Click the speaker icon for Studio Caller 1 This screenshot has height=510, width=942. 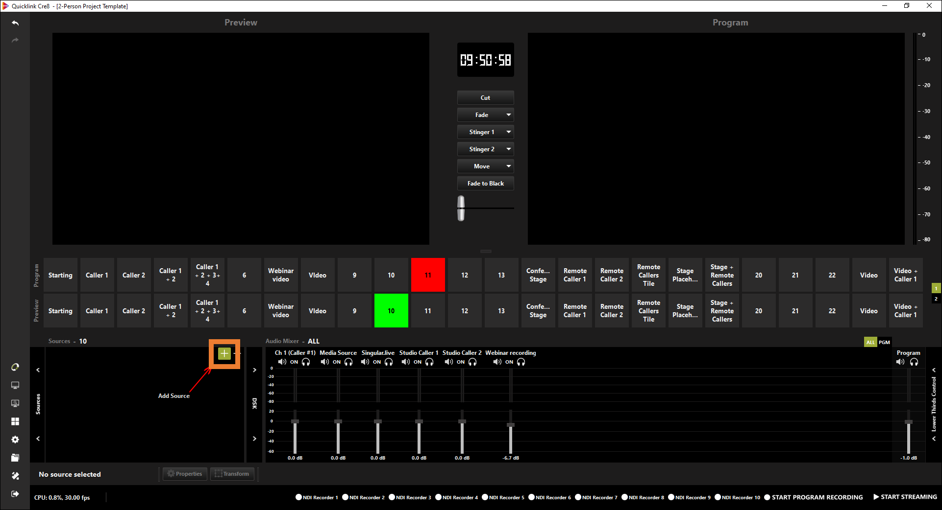pos(405,362)
